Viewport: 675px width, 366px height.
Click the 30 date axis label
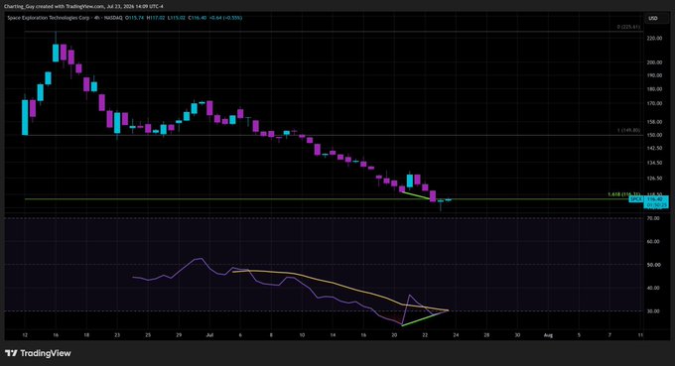517,335
